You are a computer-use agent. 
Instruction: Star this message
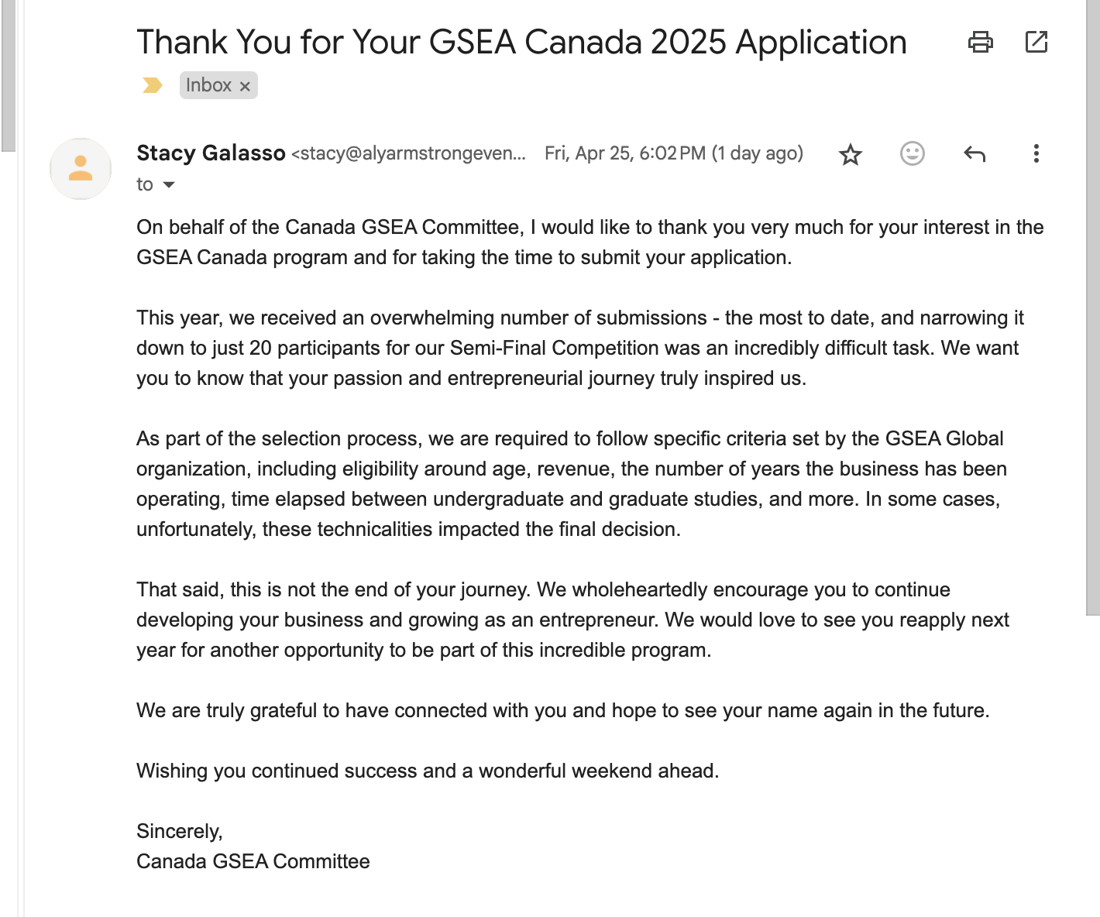pos(850,154)
